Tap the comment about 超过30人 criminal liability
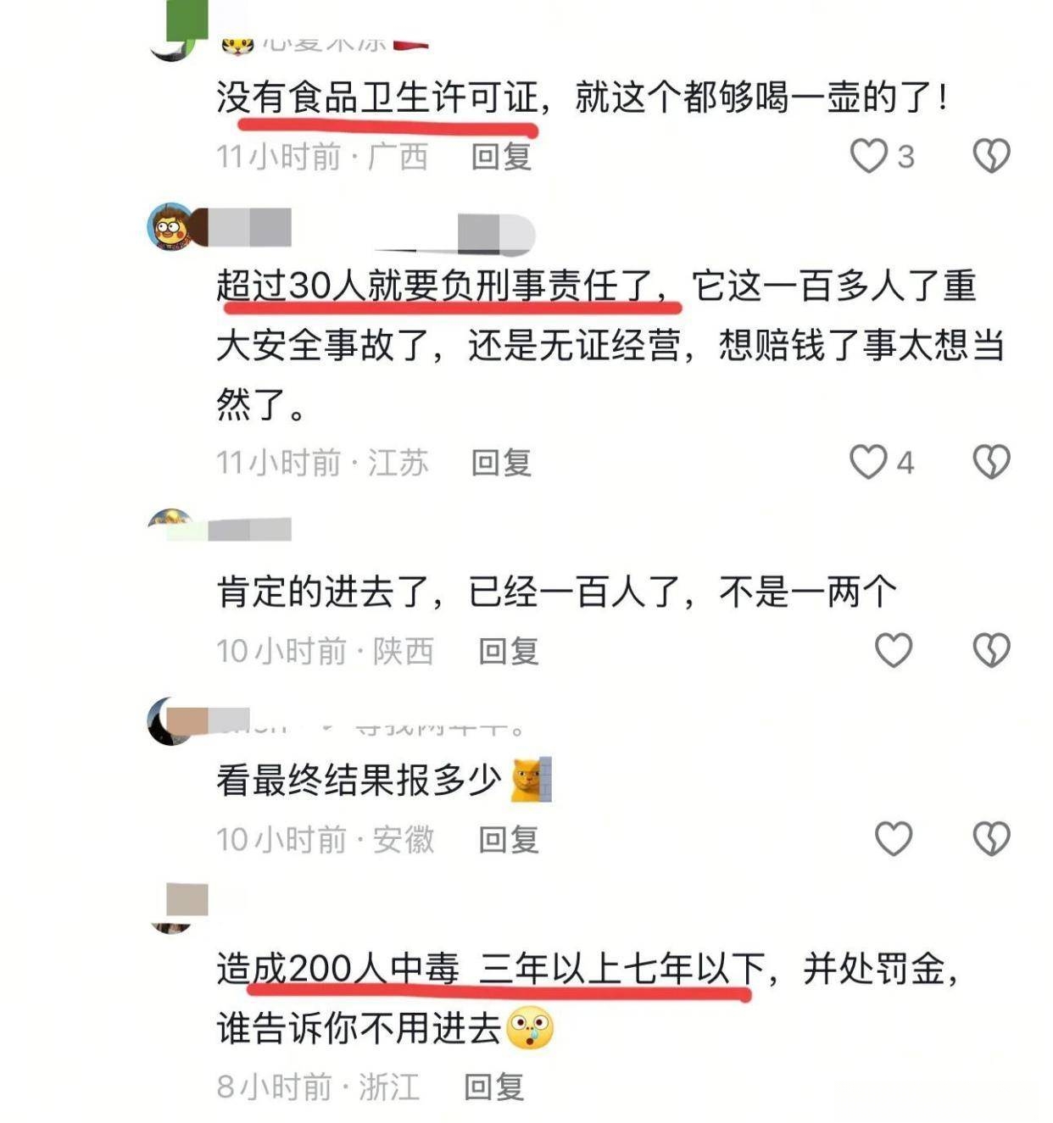This screenshot has width=1053, height=1123. 610,346
